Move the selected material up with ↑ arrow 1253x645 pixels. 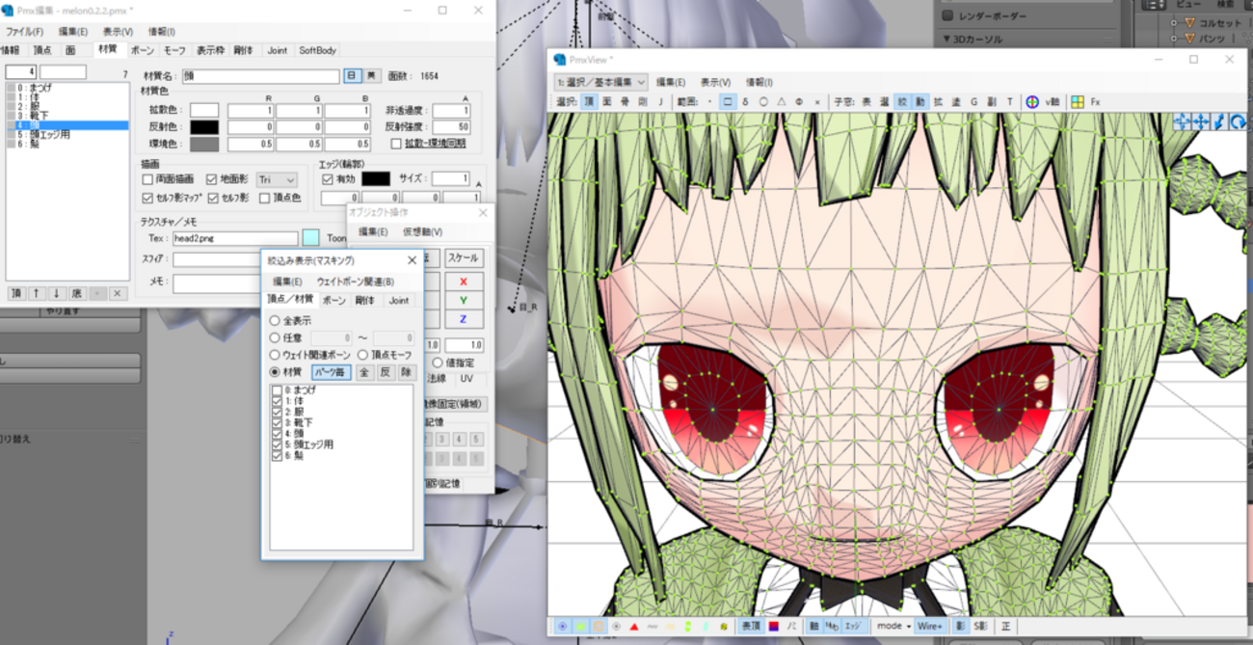point(37,293)
